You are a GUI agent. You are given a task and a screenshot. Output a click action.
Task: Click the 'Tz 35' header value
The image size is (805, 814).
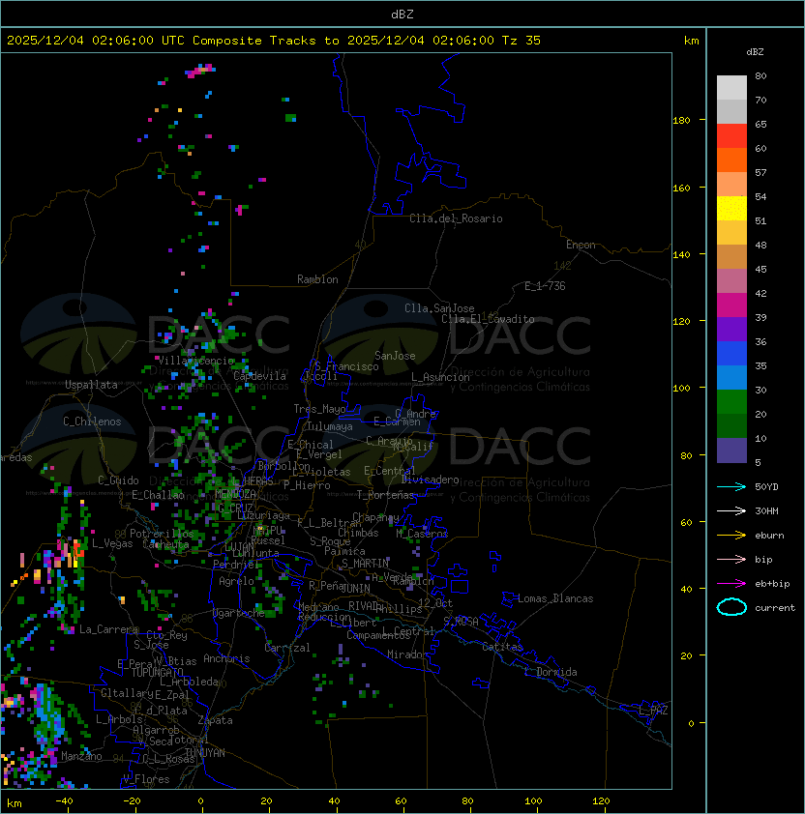click(522, 41)
